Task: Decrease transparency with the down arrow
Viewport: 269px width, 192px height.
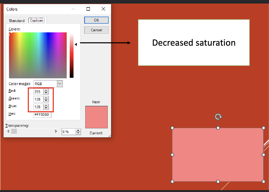Action: point(78,133)
